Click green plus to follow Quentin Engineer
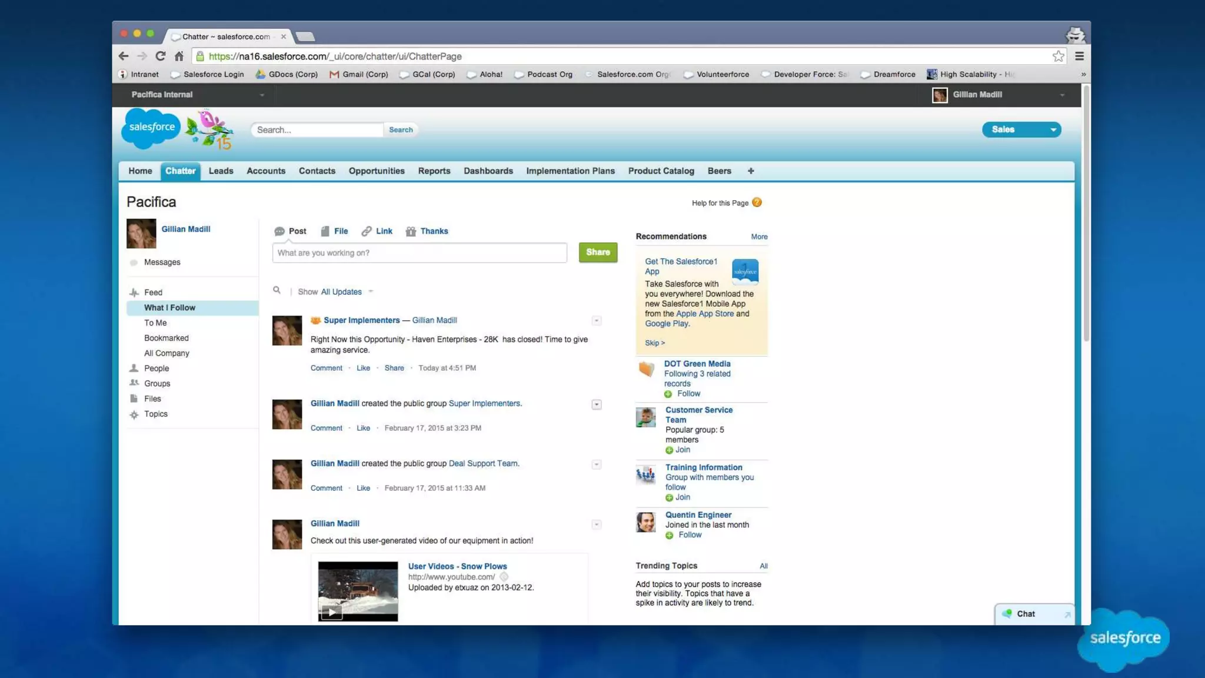 669,535
